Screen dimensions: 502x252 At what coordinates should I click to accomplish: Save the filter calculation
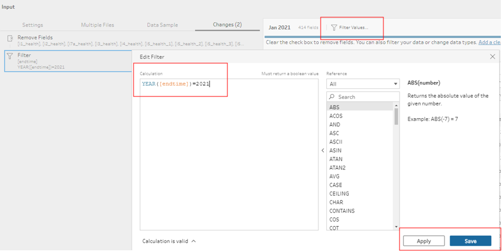pyautogui.click(x=470, y=241)
